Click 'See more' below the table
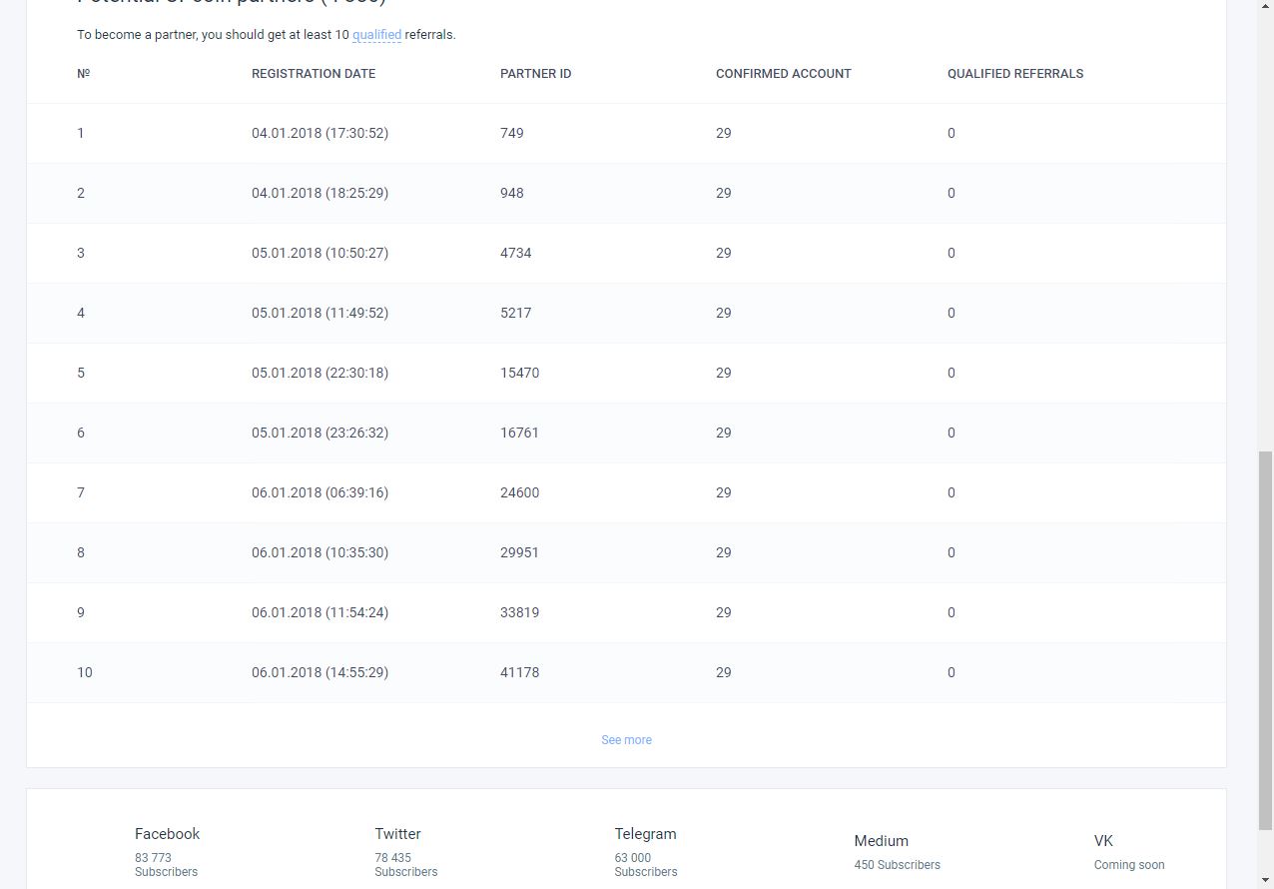The width and height of the screenshot is (1274, 889). pos(626,740)
